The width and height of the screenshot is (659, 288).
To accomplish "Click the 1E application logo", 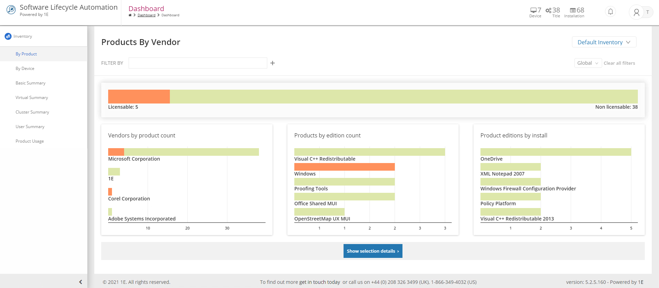I will pyautogui.click(x=11, y=10).
